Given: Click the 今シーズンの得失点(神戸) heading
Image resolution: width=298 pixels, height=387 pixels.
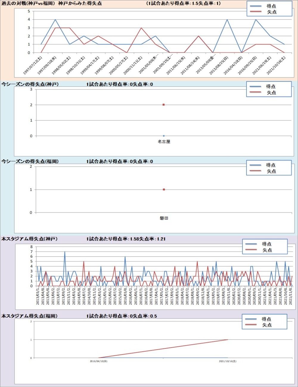Looking at the screenshot, I should coord(30,84).
